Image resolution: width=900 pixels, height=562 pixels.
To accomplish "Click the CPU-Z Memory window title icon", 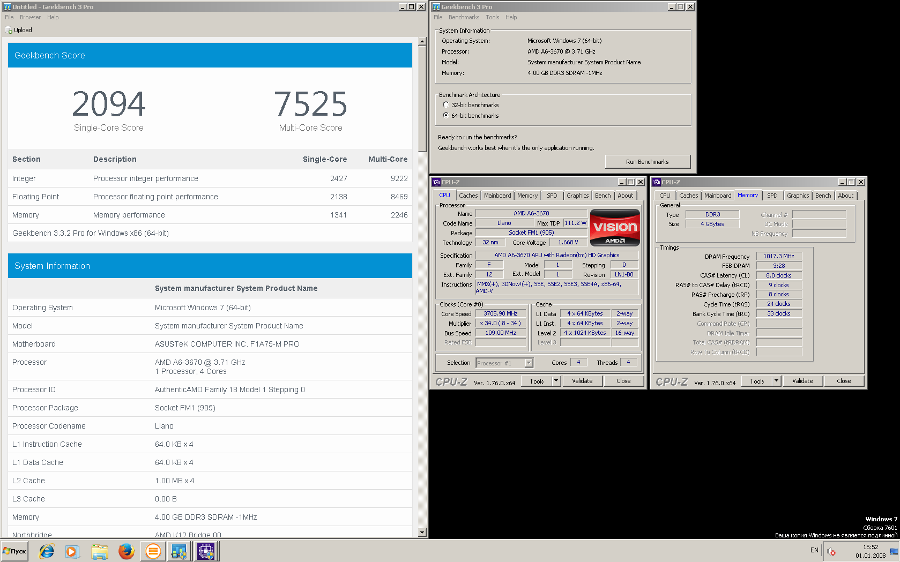I will [x=657, y=182].
